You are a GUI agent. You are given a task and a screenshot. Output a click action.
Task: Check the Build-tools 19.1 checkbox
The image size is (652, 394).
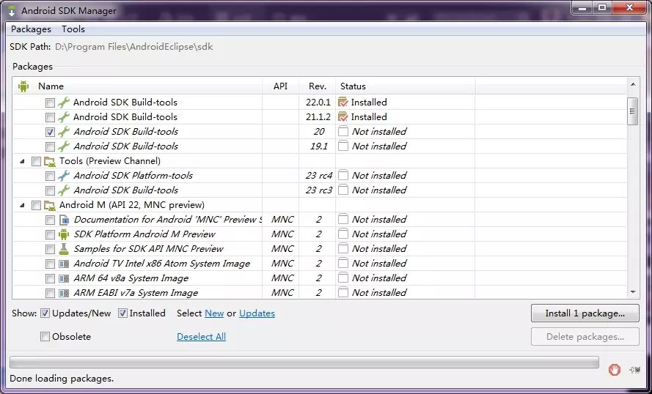point(50,146)
